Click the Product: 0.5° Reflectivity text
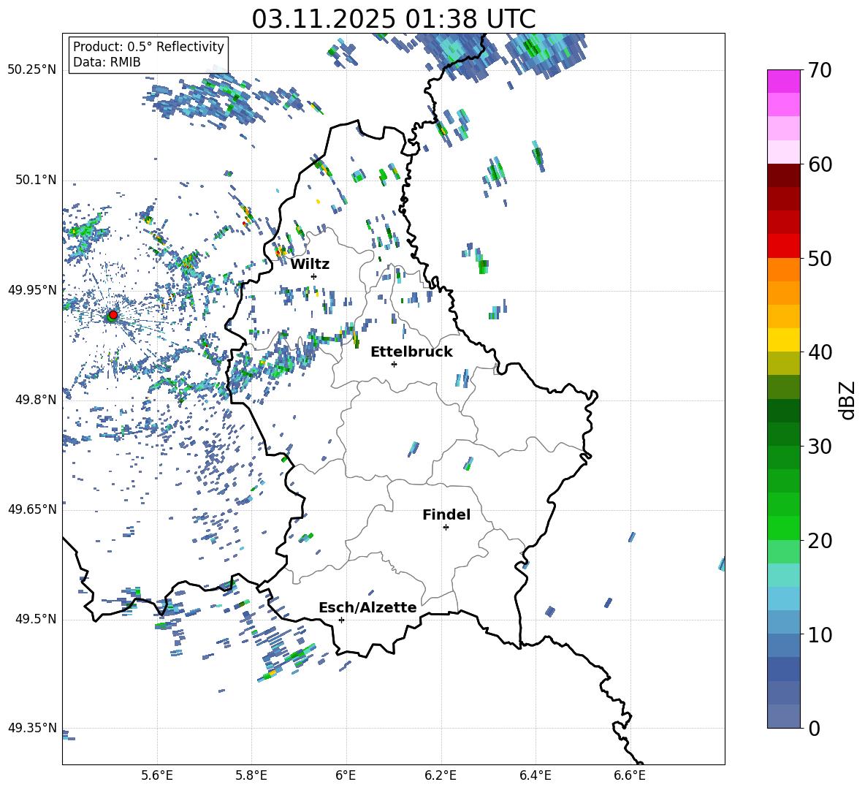 (x=148, y=47)
